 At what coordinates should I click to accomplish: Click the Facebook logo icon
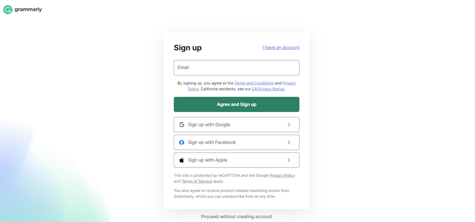coord(182,143)
